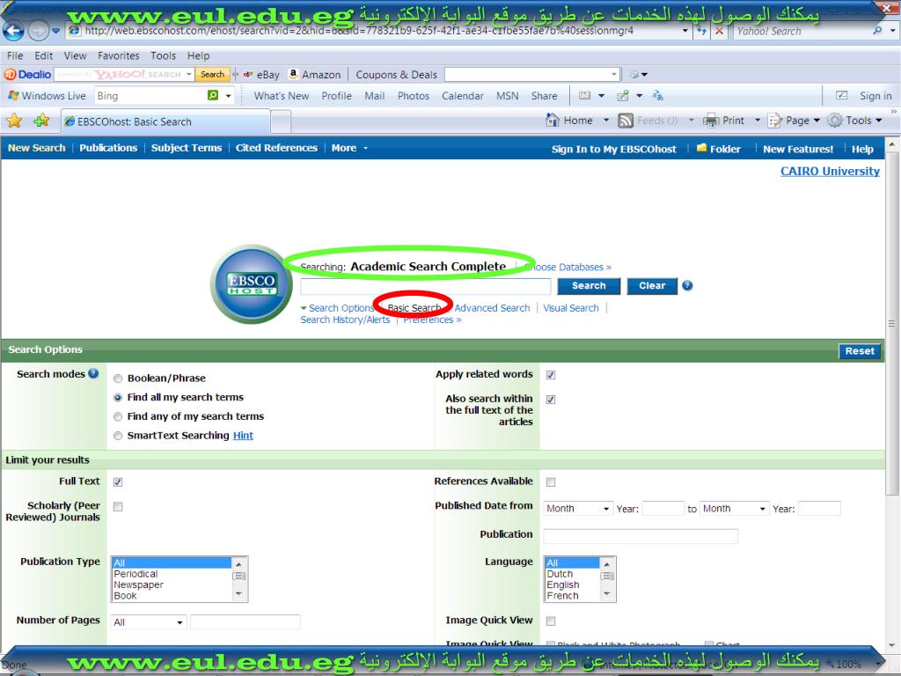Screen dimensions: 901x676
Task: Open Published Date from Month dropdown
Action: coord(577,509)
